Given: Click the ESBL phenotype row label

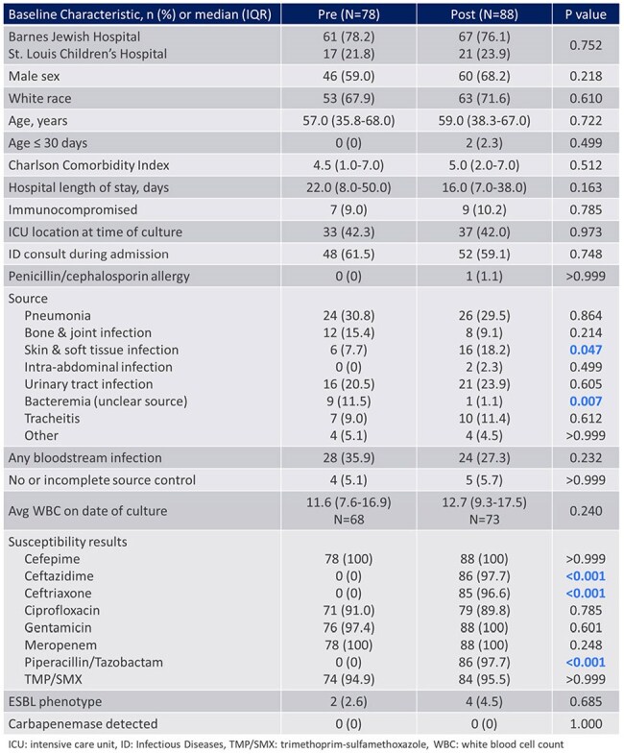Looking at the screenshot, I should click(56, 701).
